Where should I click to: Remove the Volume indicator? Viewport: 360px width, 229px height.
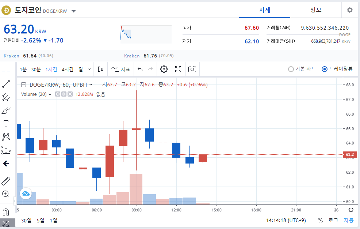coord(70,94)
